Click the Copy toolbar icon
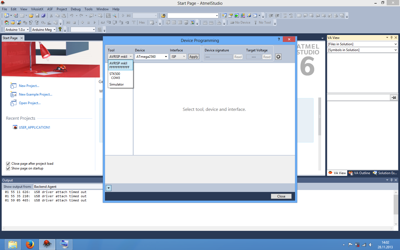 click(x=57, y=16)
